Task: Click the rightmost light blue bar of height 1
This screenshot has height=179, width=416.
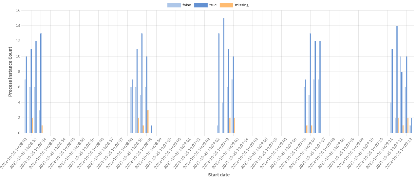Action: pyautogui.click(x=410, y=129)
